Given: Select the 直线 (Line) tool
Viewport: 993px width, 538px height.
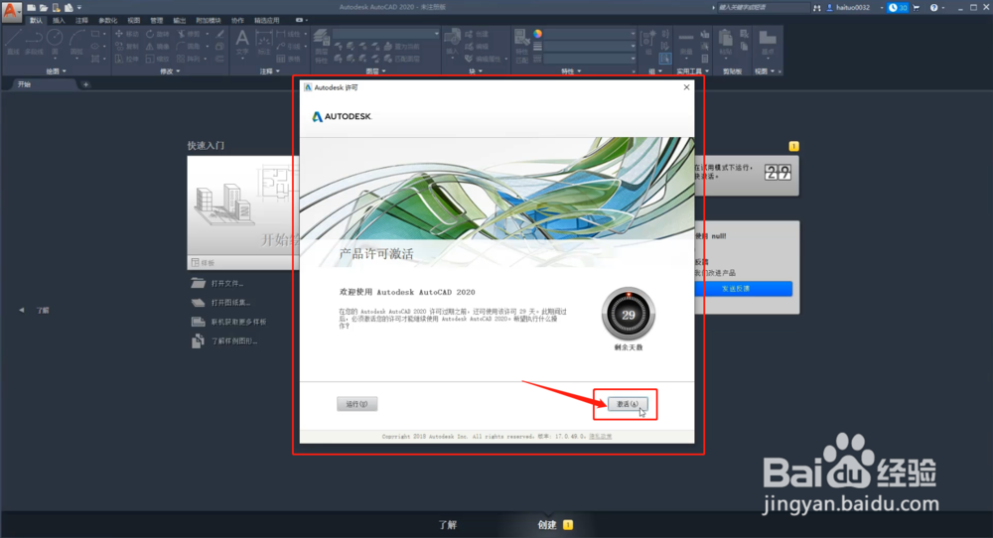Looking at the screenshot, I should 13,42.
